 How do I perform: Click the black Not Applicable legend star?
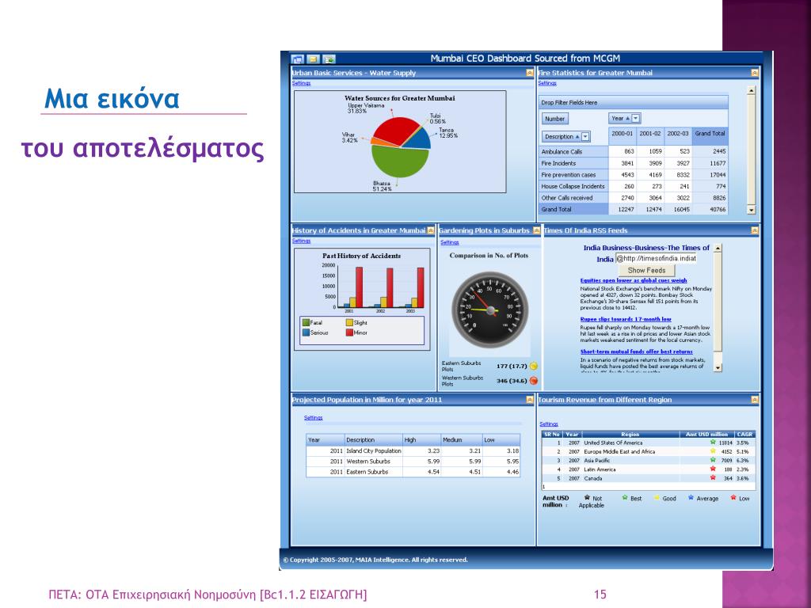(x=587, y=497)
